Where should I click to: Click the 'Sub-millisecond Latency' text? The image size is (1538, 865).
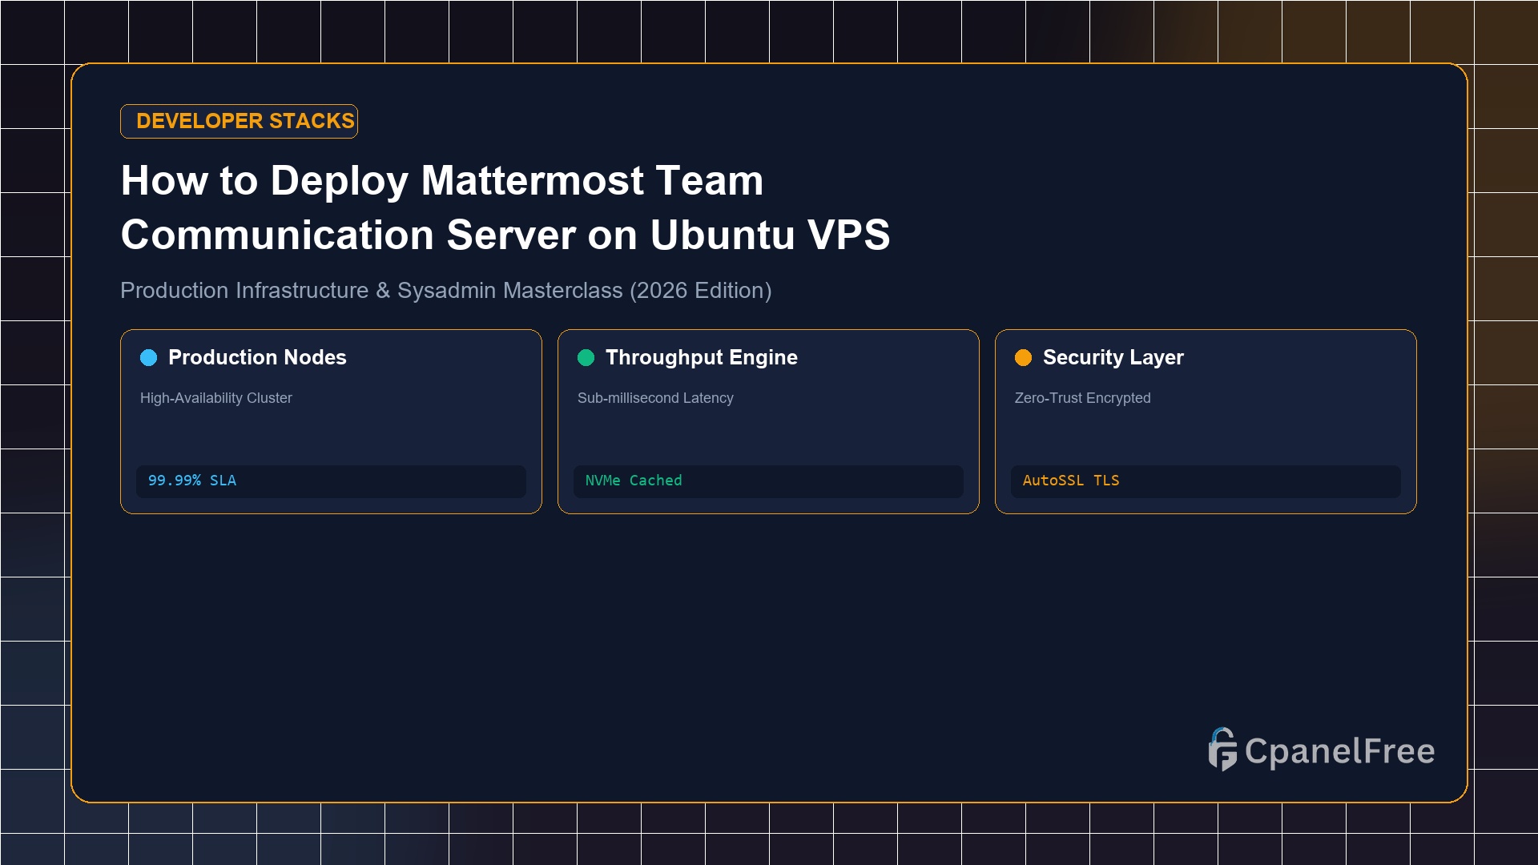(655, 398)
